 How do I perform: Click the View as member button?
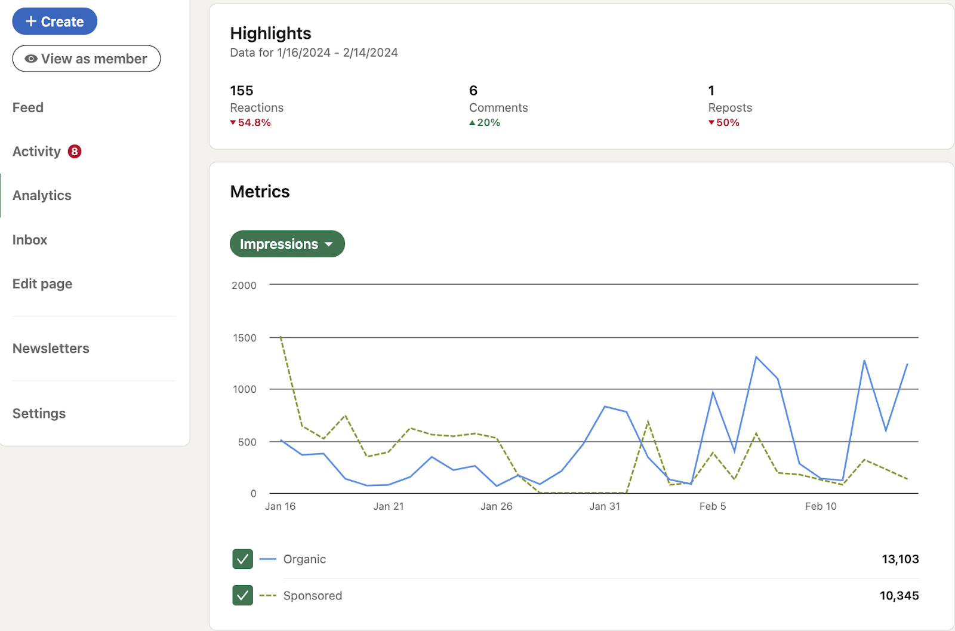point(86,59)
